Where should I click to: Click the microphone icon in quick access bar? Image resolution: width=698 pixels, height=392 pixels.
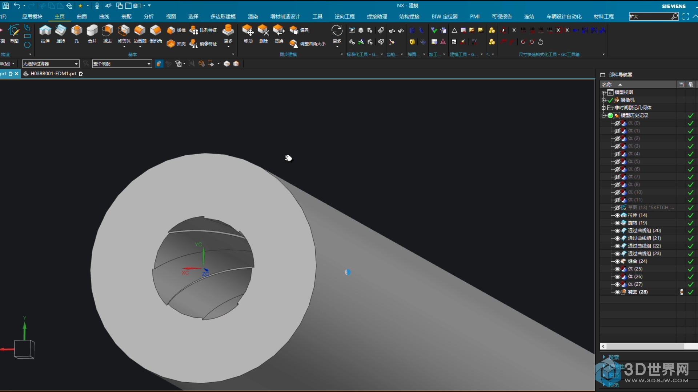click(97, 5)
